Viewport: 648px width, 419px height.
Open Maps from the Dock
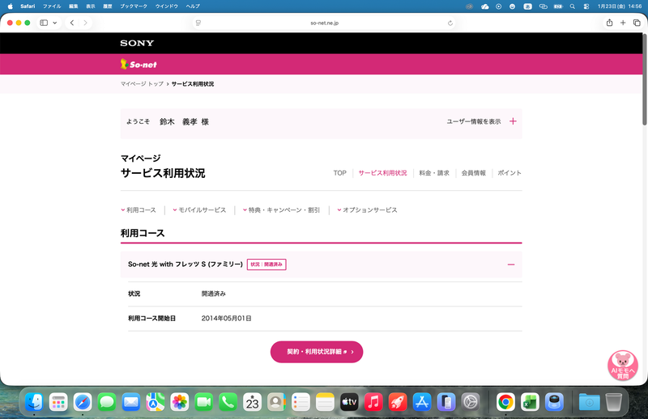tap(155, 402)
